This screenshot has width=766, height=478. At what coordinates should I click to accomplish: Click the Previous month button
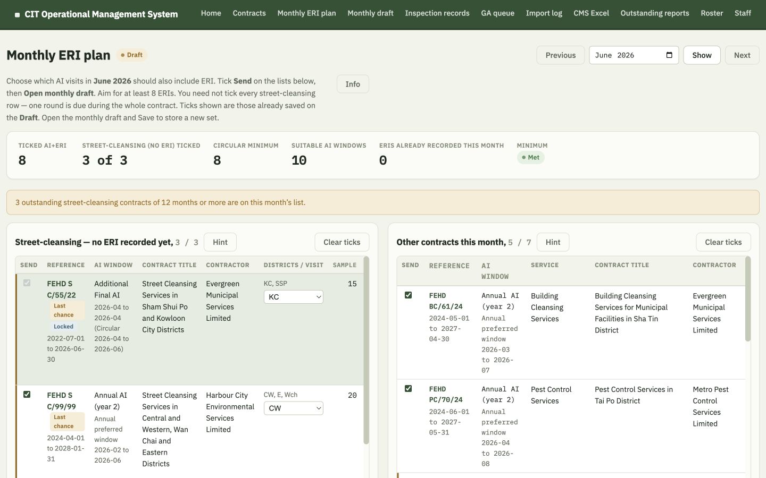pos(561,55)
